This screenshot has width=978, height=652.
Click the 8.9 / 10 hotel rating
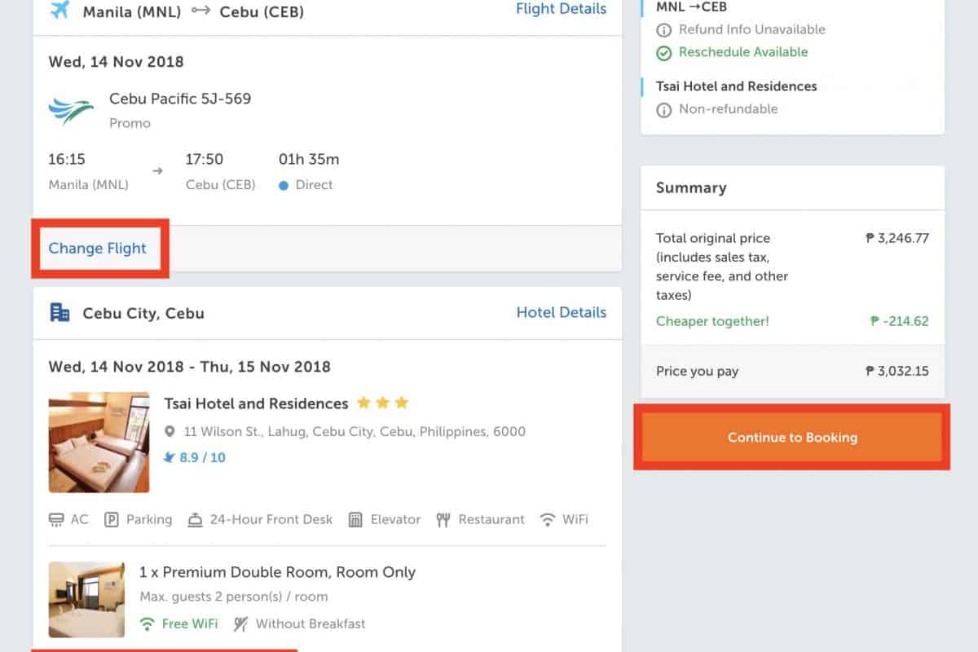(202, 458)
